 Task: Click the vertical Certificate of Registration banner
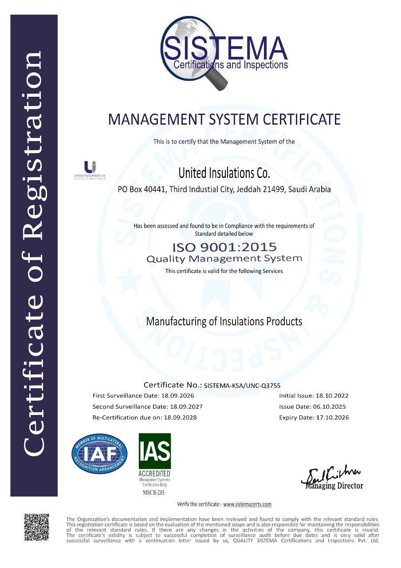tap(34, 255)
